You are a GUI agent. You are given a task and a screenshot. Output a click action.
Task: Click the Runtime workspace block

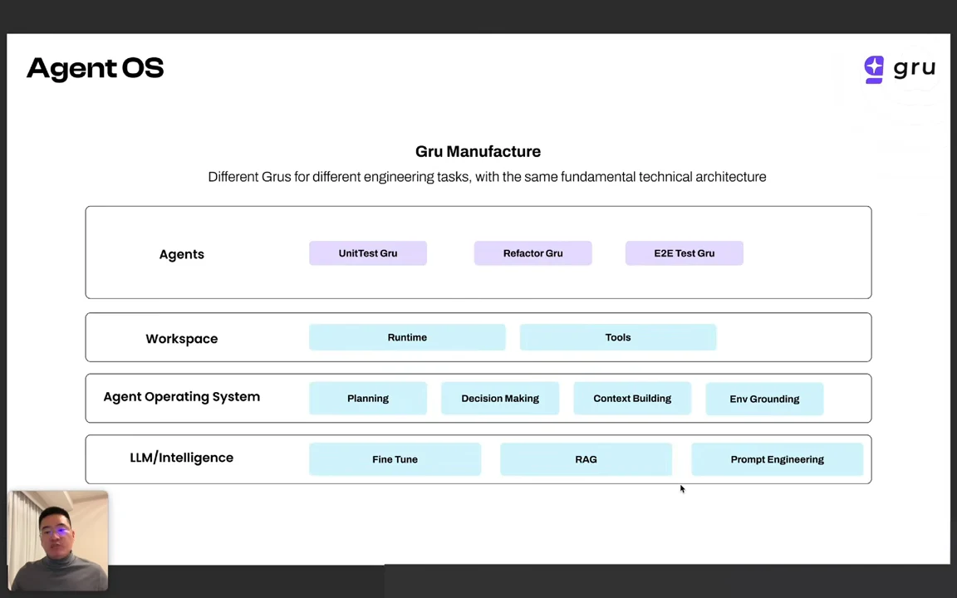point(407,337)
